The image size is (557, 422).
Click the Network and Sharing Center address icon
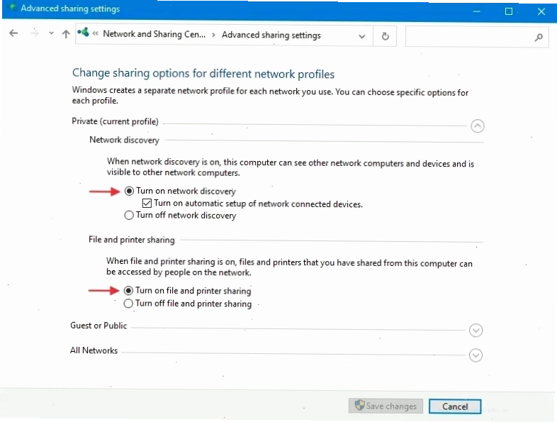coord(83,33)
